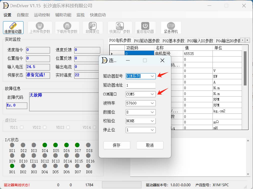The image size is (253, 189).
Task: Click the DI12 gray indicator light
Action: coord(45,155)
